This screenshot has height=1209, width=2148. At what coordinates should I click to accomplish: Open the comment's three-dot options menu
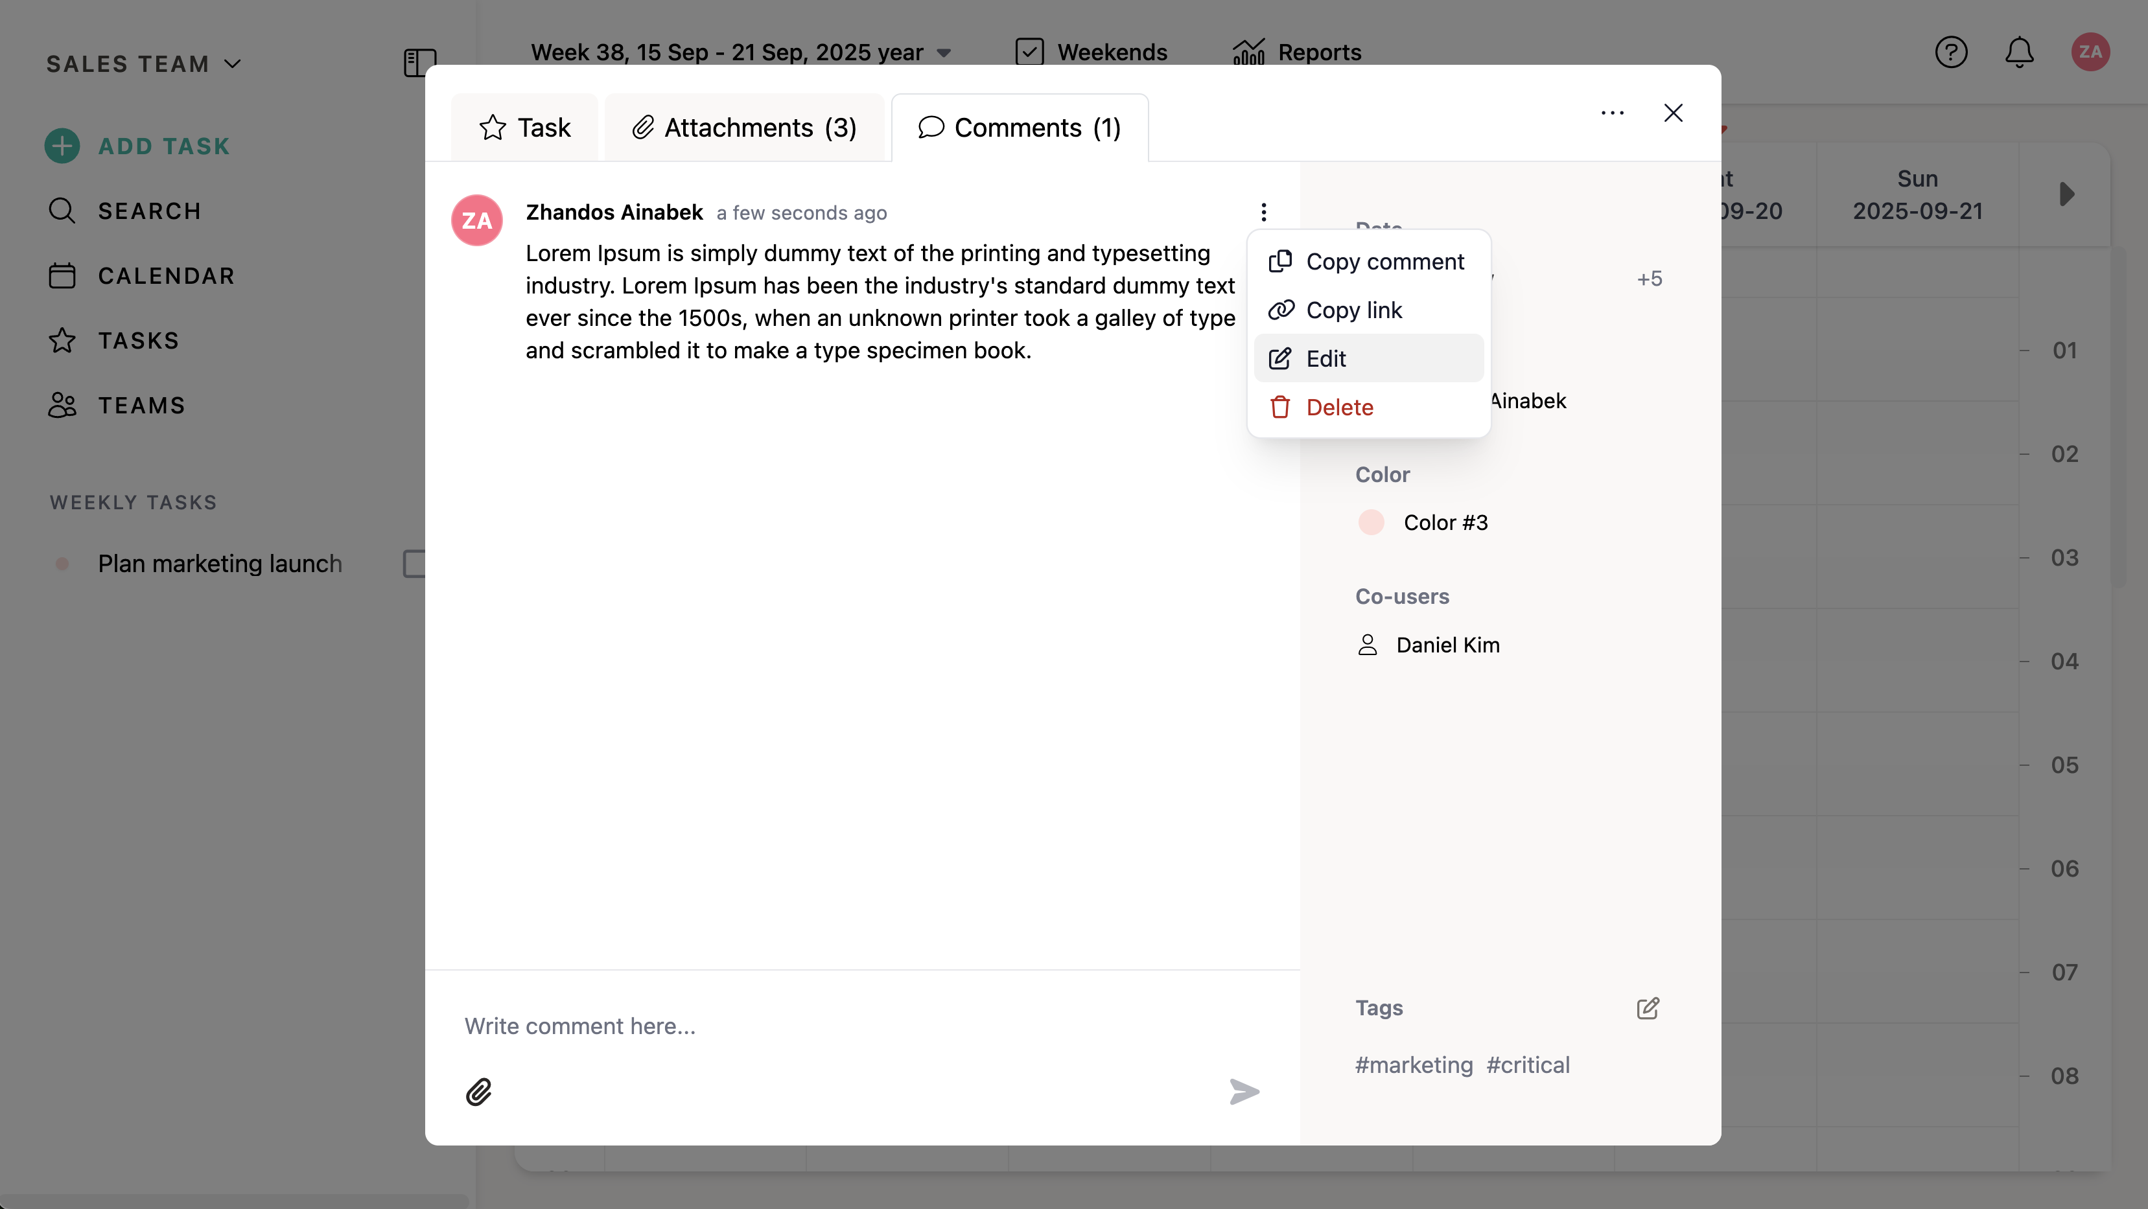pyautogui.click(x=1263, y=213)
